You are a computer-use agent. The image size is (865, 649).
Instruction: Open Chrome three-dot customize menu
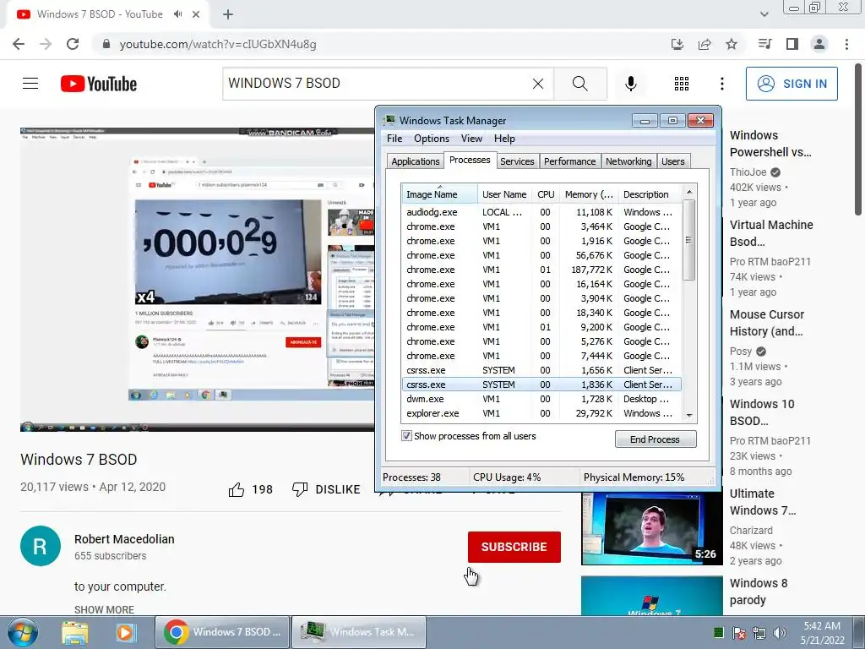(846, 44)
